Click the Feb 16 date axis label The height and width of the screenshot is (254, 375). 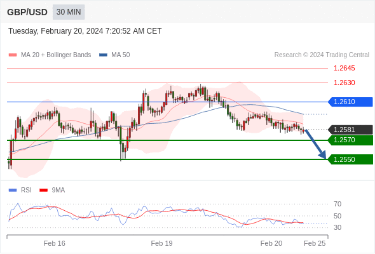click(54, 243)
